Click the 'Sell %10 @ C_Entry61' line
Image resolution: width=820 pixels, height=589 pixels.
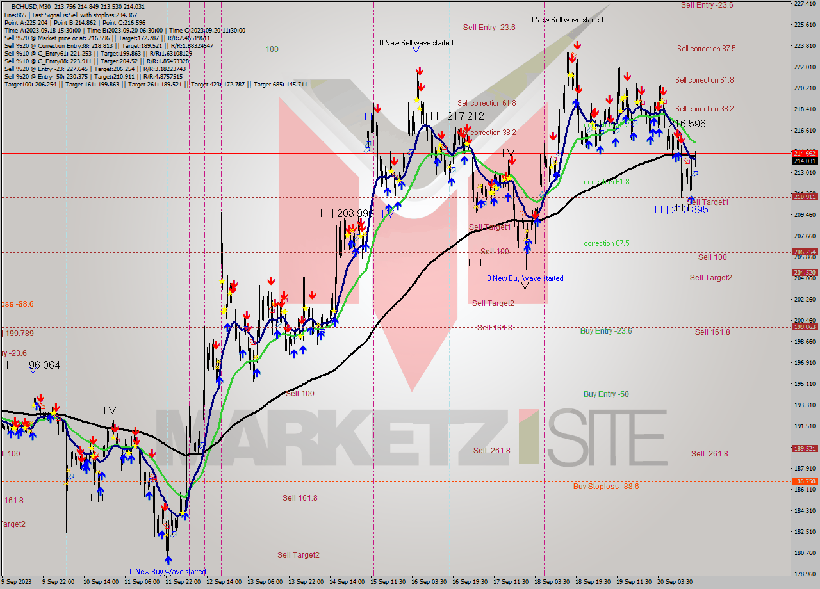(x=98, y=53)
